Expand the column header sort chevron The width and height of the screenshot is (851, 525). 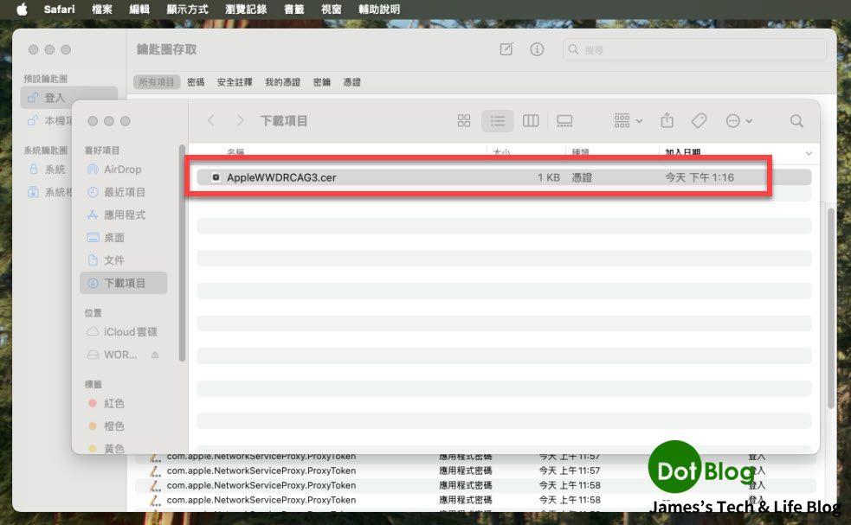pyautogui.click(x=809, y=153)
